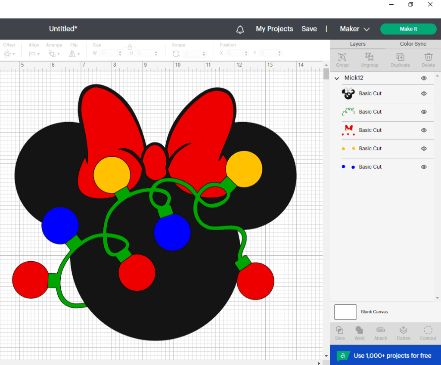Select the Slice tool
Screen dimensions: 441x365
(x=339, y=330)
